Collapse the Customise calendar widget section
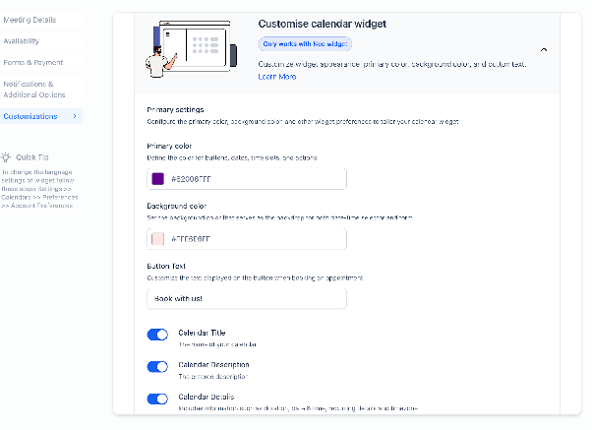This screenshot has width=592, height=430. (543, 50)
